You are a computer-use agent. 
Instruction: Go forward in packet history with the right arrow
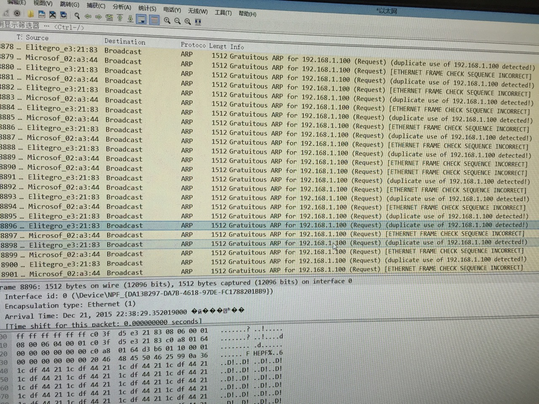click(99, 17)
